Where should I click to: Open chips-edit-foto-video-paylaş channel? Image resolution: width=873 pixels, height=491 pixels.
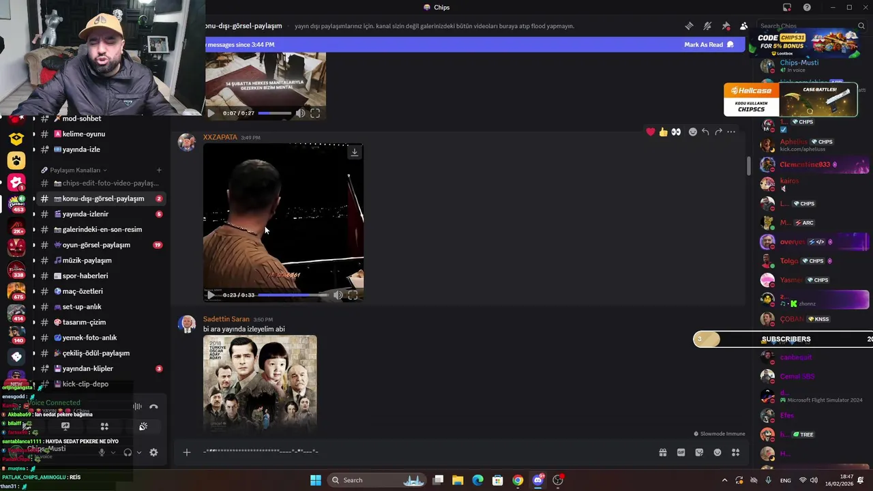pos(101,183)
